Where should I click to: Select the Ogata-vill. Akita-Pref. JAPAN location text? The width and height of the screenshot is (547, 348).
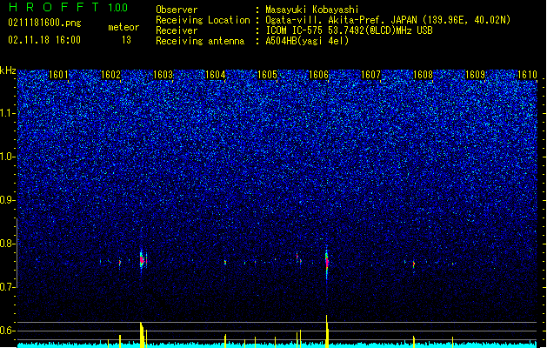tap(388, 20)
